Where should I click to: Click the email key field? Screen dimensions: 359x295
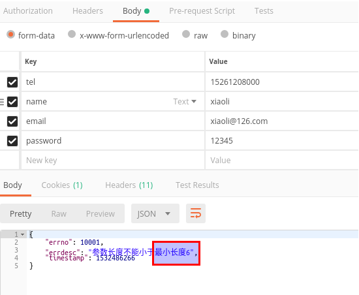[x=113, y=121]
